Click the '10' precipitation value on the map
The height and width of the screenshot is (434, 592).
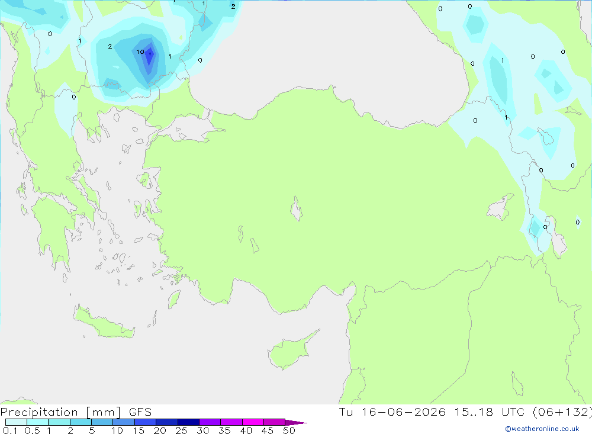140,52
